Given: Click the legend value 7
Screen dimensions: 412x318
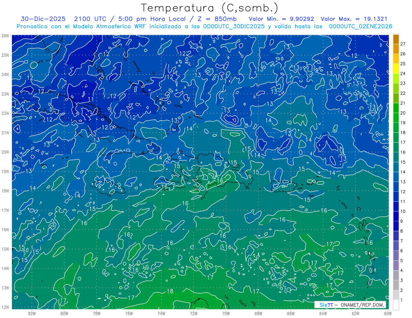Looking at the screenshot, I should tap(402, 241).
